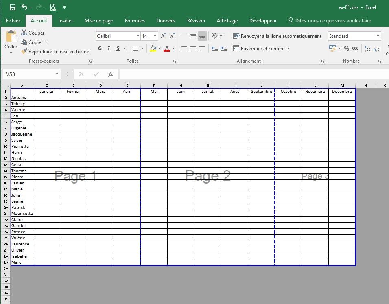
Task: Open the Formules ribbon tab
Action: [x=135, y=21]
